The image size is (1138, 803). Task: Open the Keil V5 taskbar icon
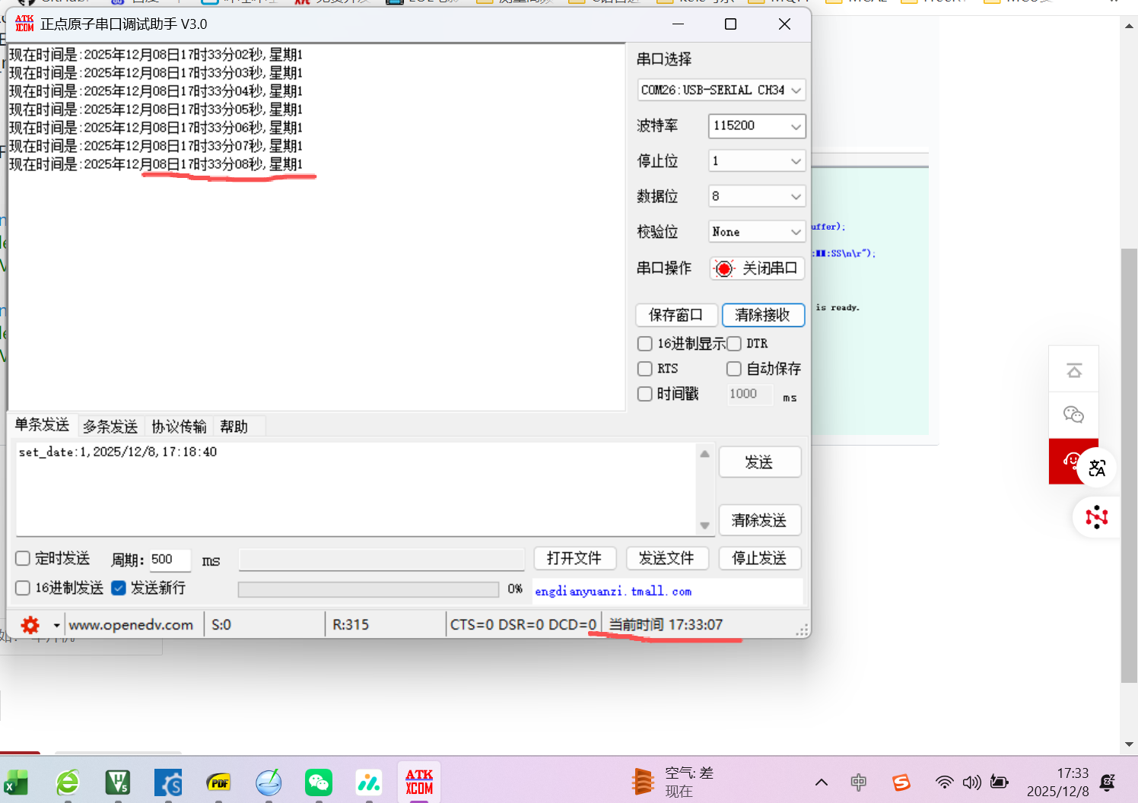click(x=118, y=782)
